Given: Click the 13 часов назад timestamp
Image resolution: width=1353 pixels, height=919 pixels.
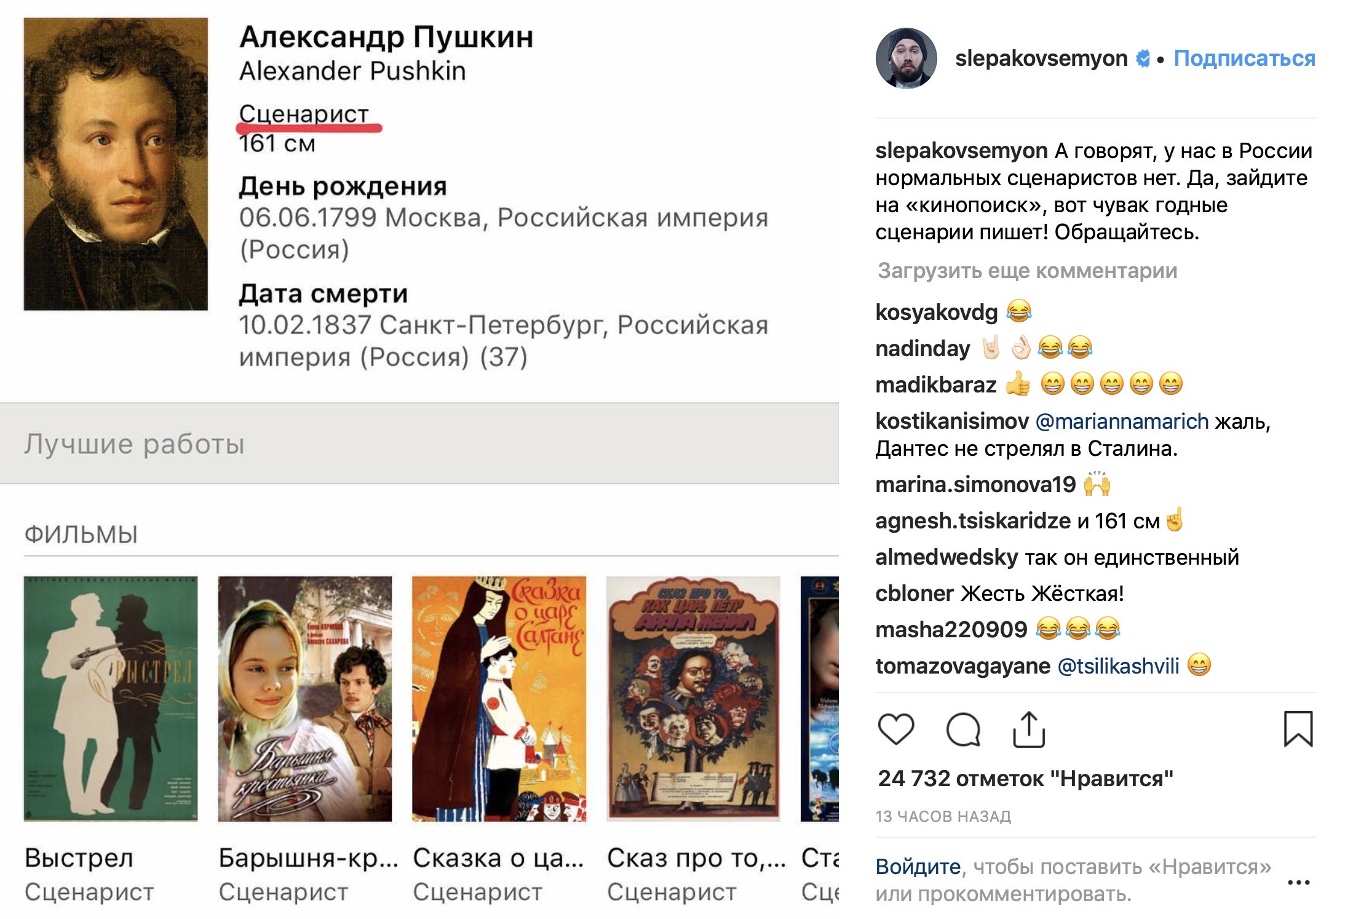Looking at the screenshot, I should (943, 816).
